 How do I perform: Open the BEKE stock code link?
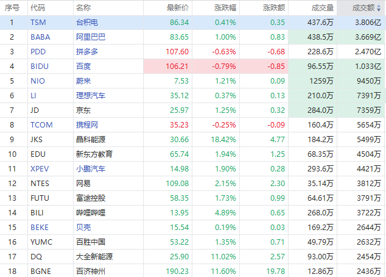[40, 227]
